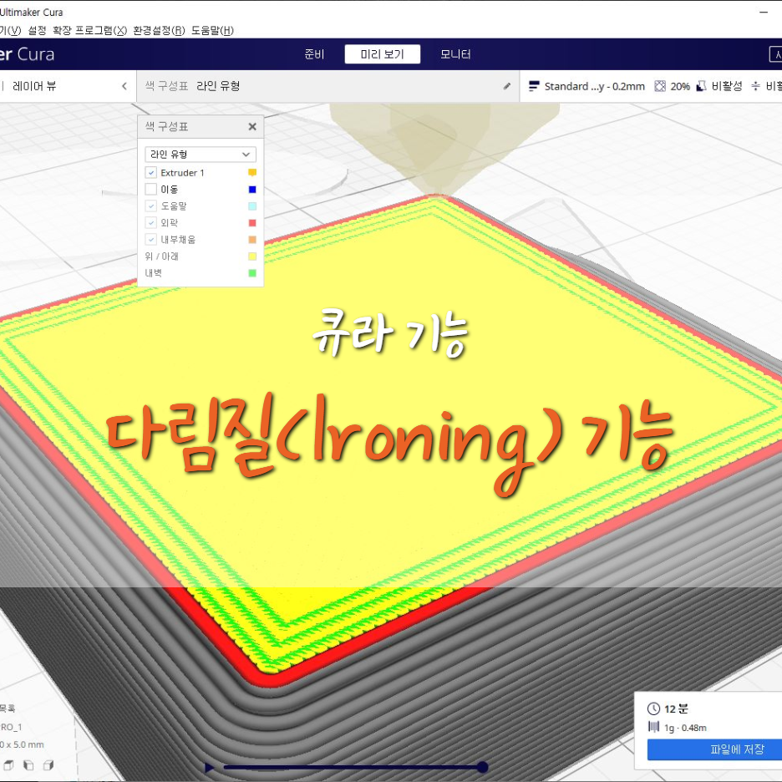Click the green 내벽 color swatch
The height and width of the screenshot is (782, 782).
point(252,273)
